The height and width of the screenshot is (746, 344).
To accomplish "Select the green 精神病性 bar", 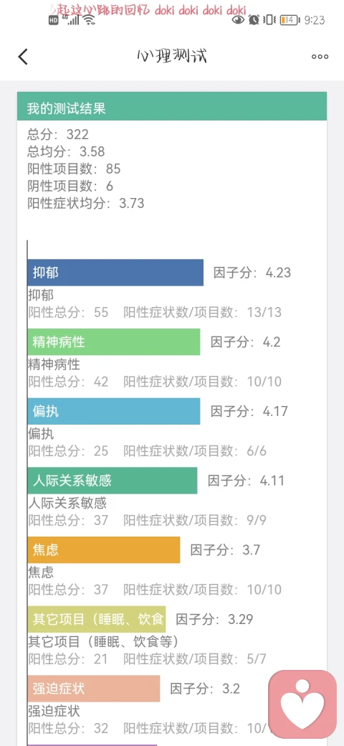I will click(113, 341).
